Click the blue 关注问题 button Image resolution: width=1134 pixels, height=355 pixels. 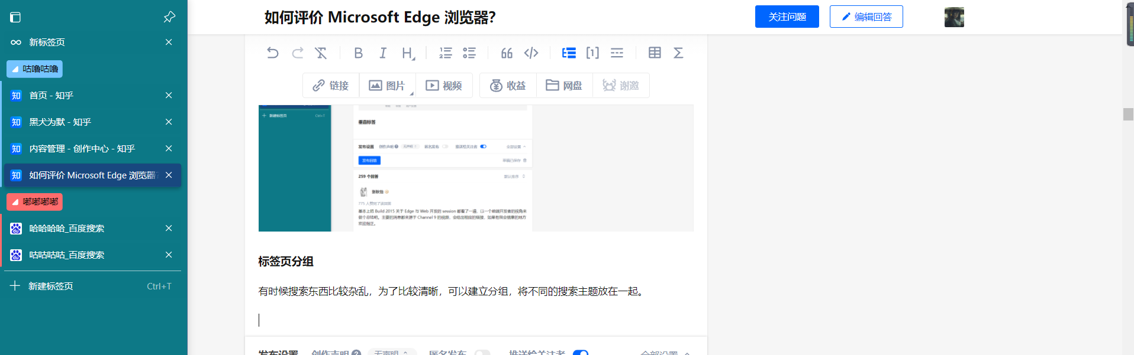point(787,17)
